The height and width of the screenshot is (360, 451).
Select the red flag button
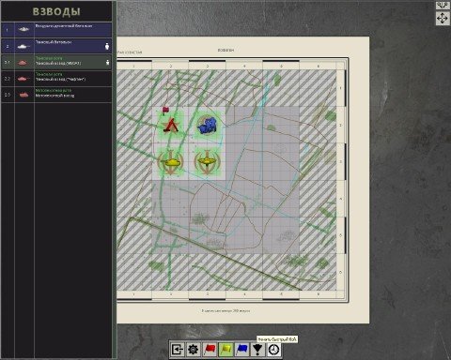210,349
